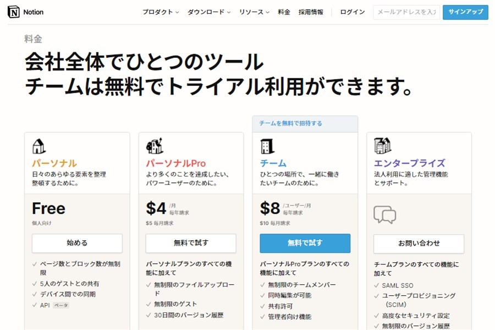Viewport: 495px width, 330px height.
Task: Click the エンタープライズ plan buildings icon
Action: point(382,145)
